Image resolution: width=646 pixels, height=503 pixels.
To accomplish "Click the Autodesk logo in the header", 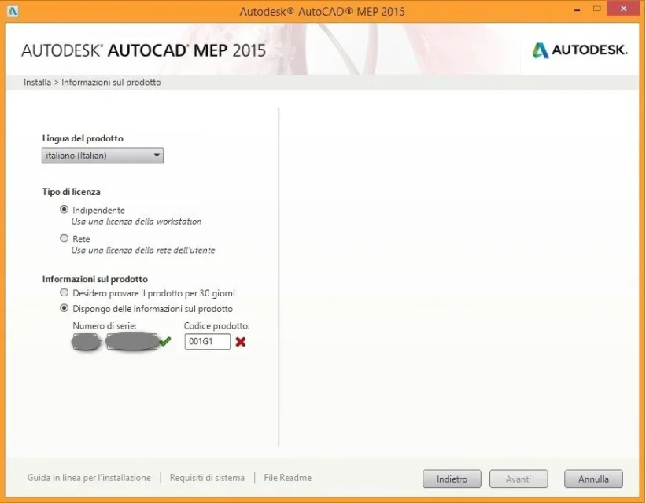I will (x=580, y=50).
